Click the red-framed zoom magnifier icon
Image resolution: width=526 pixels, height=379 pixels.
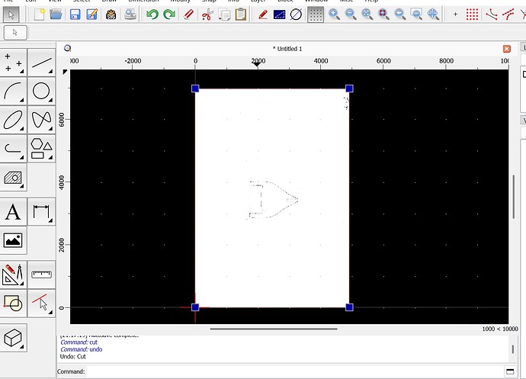point(383,14)
